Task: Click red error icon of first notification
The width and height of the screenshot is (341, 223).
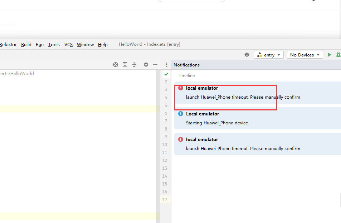Action: [180, 88]
